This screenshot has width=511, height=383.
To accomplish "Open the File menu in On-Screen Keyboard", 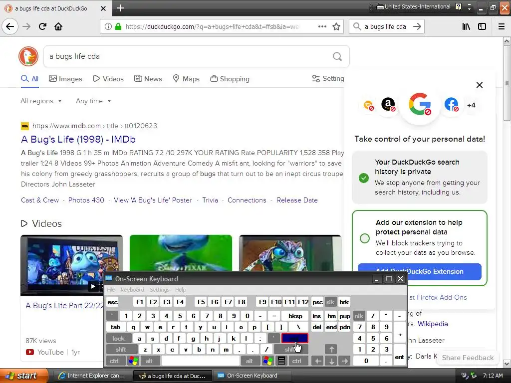I will pyautogui.click(x=111, y=290).
